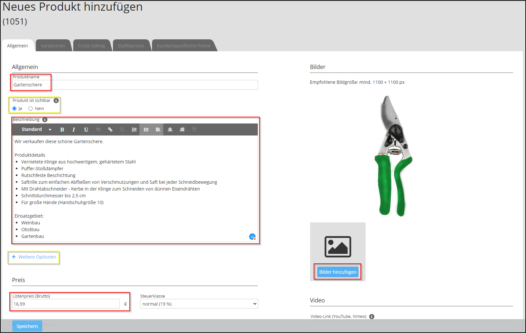Select 'Ja' for Produkt ist sichtbar
Viewport: 526px width, 333px height.
coord(15,109)
